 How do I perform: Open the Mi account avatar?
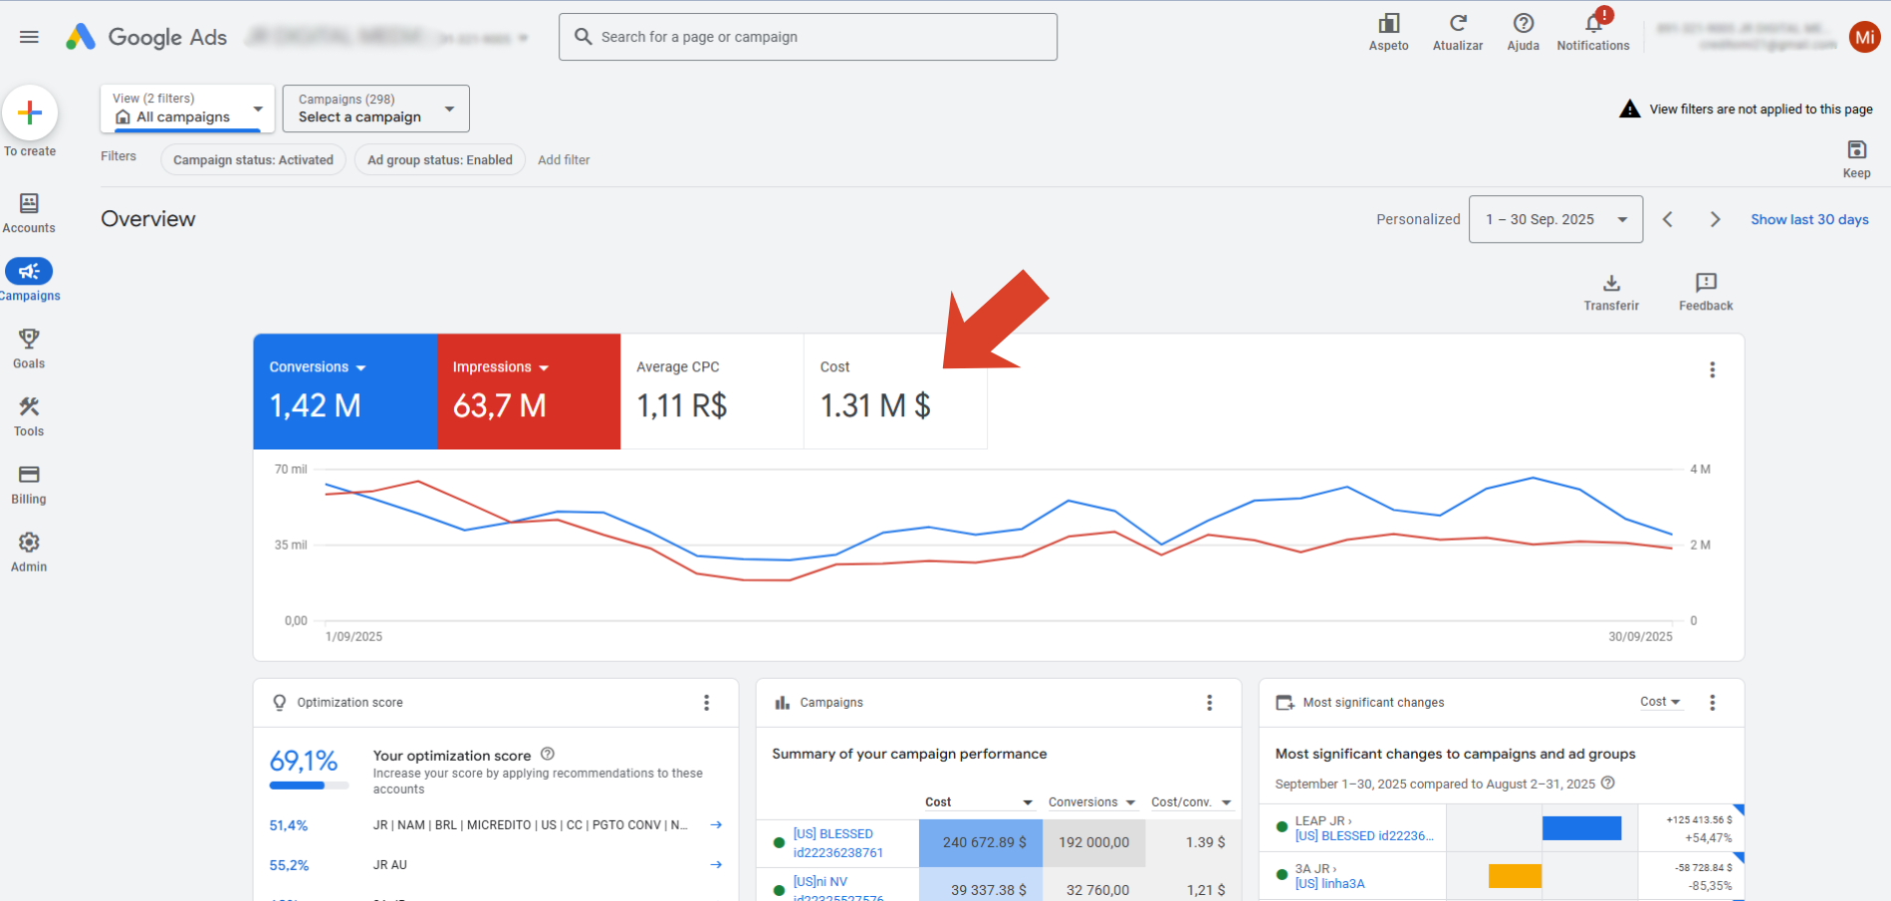(1864, 37)
